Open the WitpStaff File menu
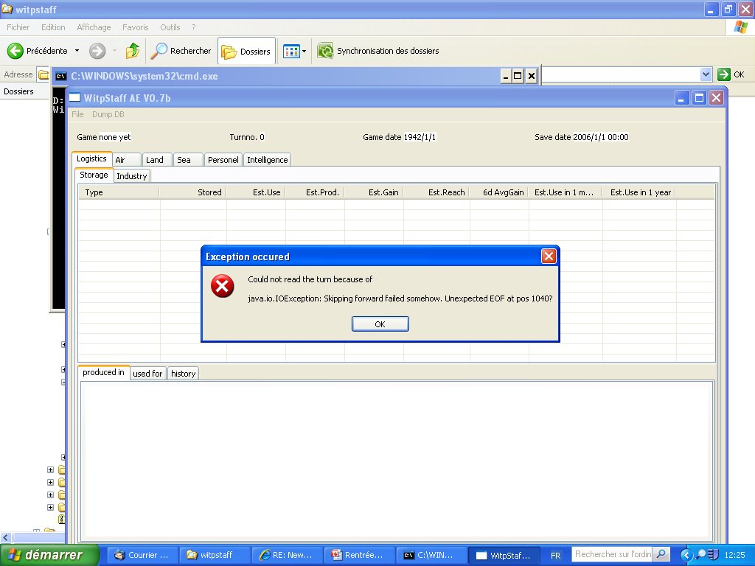 pyautogui.click(x=77, y=114)
